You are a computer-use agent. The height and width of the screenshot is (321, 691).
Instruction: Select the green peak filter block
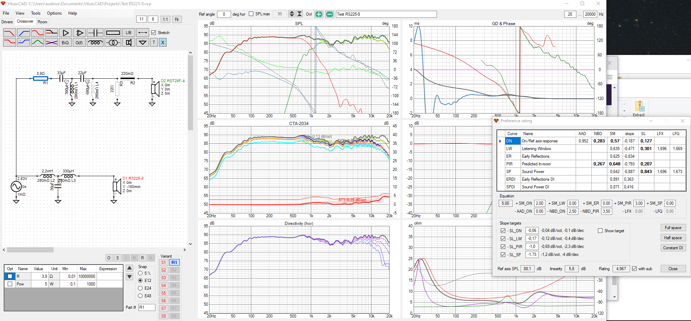click(x=37, y=42)
